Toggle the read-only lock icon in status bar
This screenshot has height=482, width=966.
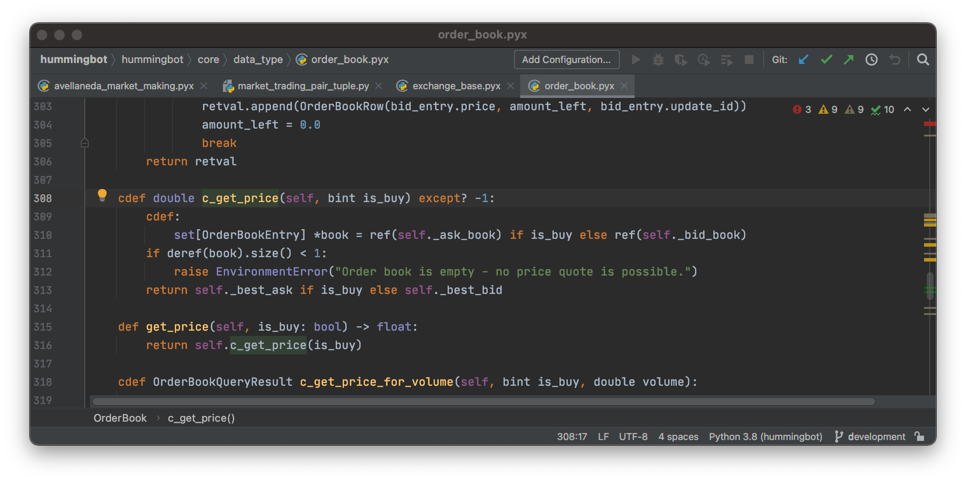[920, 437]
